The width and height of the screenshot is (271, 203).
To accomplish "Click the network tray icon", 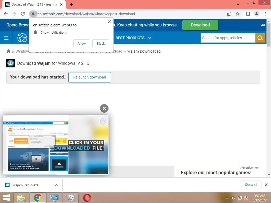I will coord(240,198).
